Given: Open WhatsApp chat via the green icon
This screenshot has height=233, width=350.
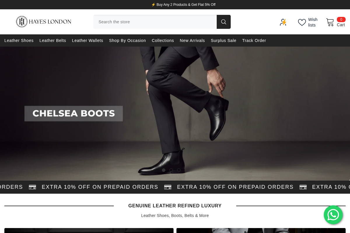Looking at the screenshot, I should (x=333, y=215).
